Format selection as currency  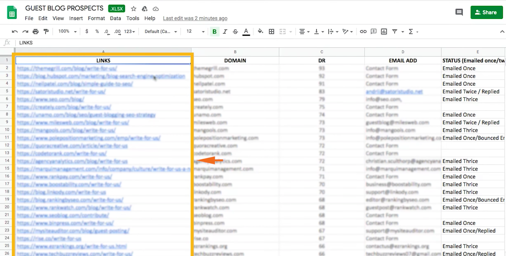coord(87,32)
